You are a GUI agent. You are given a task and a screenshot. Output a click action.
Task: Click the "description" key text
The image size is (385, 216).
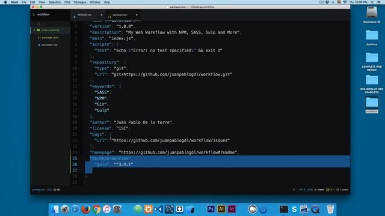(106, 32)
